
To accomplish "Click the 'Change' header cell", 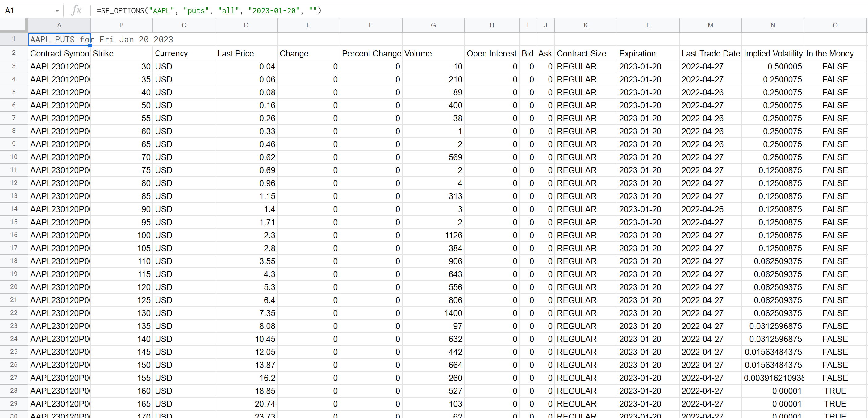I will point(308,53).
